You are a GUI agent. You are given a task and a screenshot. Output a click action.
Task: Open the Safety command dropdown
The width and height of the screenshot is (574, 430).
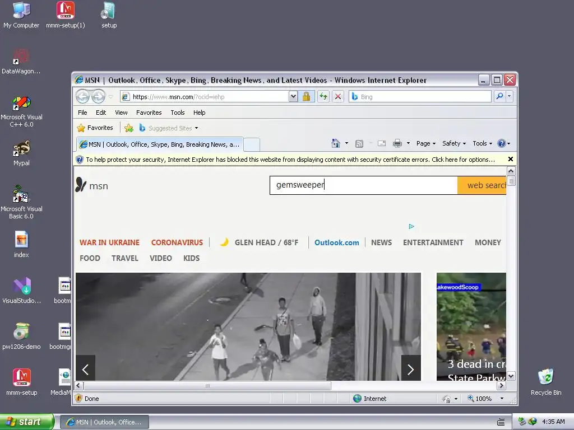[x=454, y=143]
